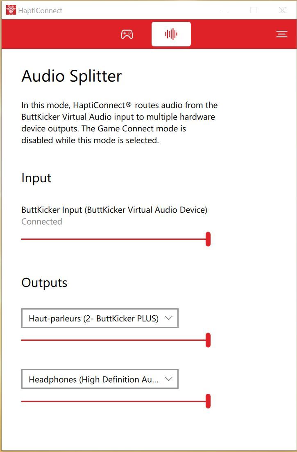Maximize the HaptiConnect window
The height and width of the screenshot is (452, 297).
coord(253,10)
